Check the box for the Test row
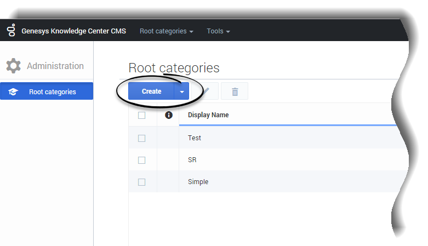428x246 pixels. 142,138
